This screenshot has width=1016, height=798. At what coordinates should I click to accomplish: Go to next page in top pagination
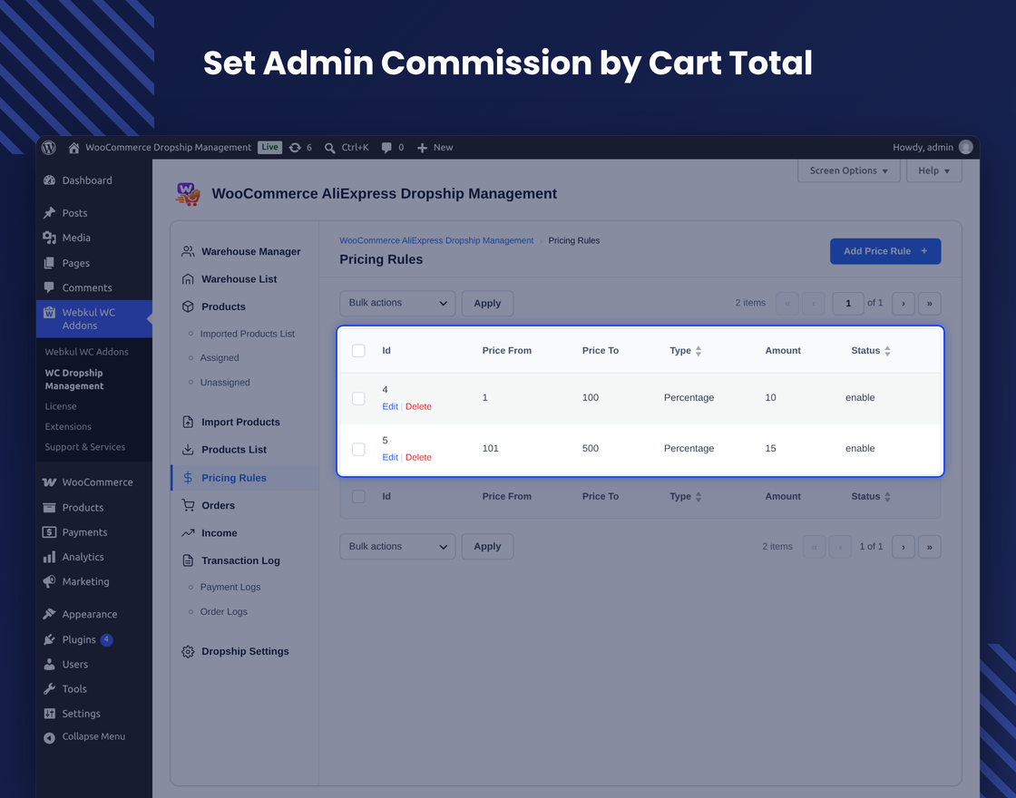904,303
